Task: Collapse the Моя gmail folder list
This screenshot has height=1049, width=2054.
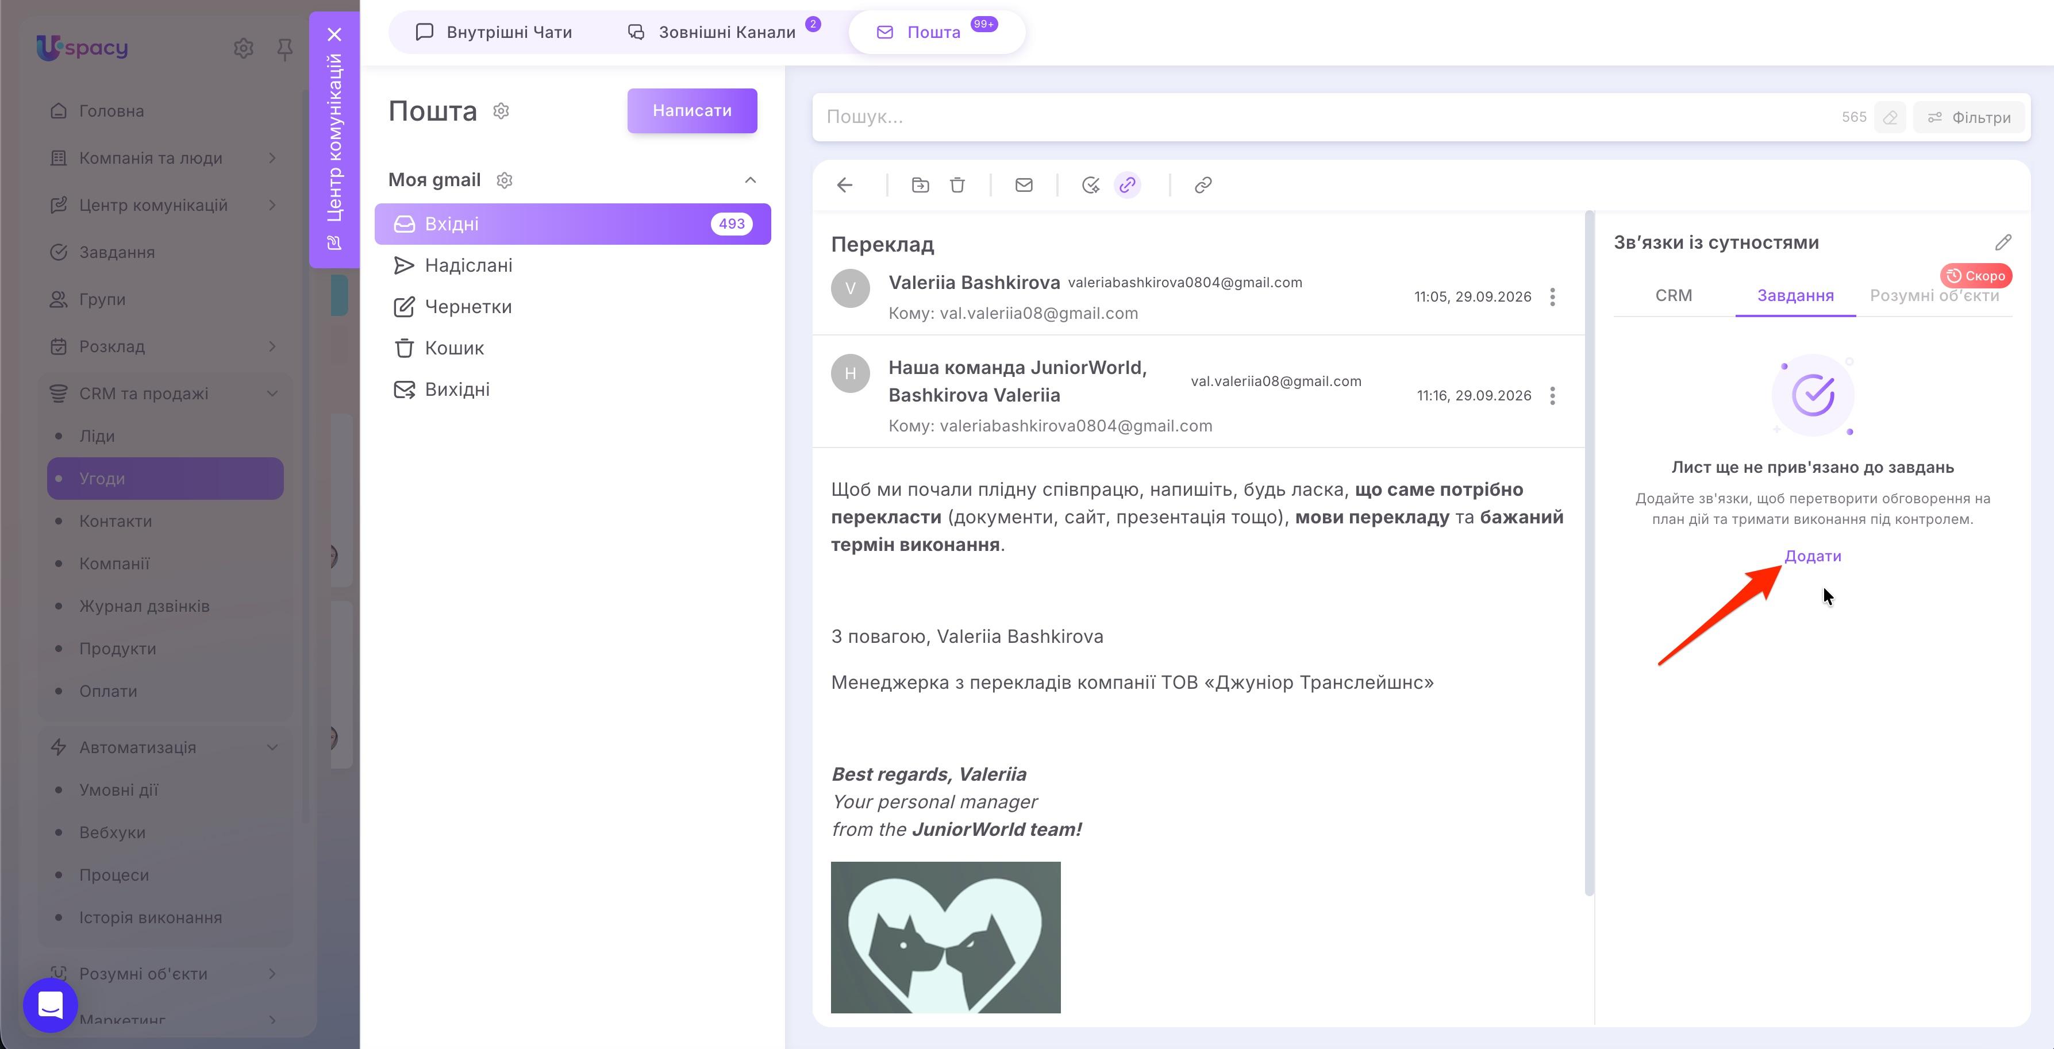Action: click(749, 180)
